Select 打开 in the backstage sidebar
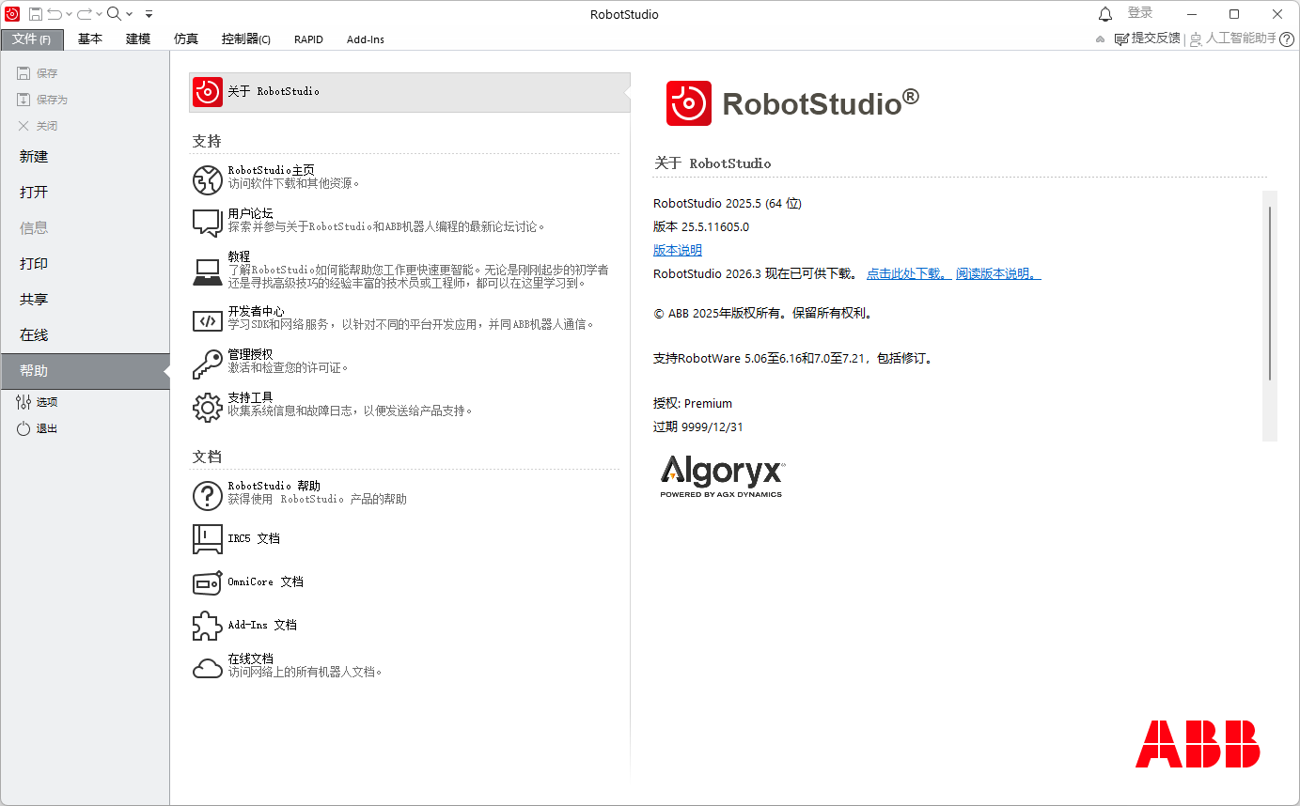 [x=85, y=193]
